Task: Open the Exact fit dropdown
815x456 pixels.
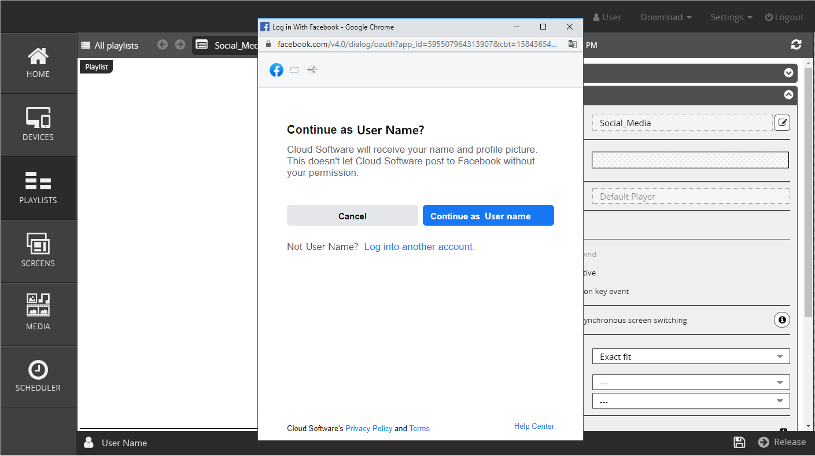Action: point(691,356)
